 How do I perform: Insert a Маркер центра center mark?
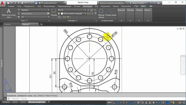tap(101, 13)
